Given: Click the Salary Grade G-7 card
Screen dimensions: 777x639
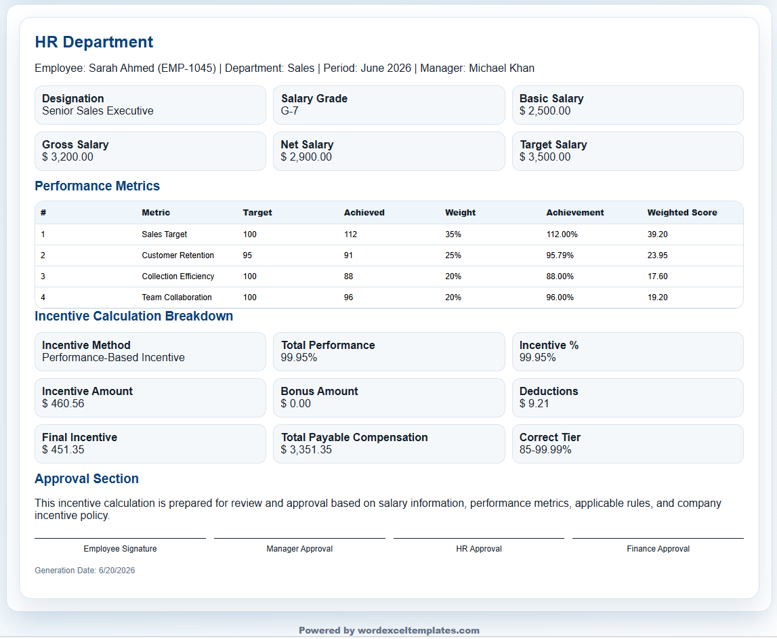Looking at the screenshot, I should (389, 104).
